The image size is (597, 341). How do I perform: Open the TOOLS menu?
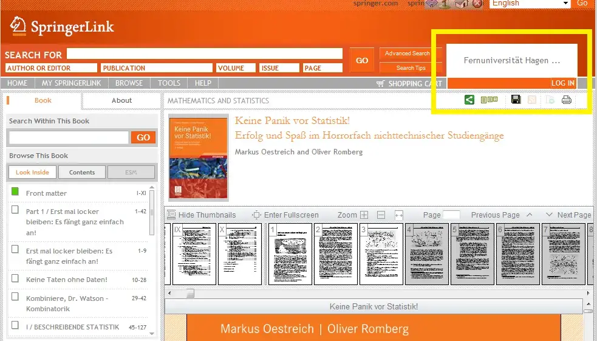pyautogui.click(x=169, y=83)
